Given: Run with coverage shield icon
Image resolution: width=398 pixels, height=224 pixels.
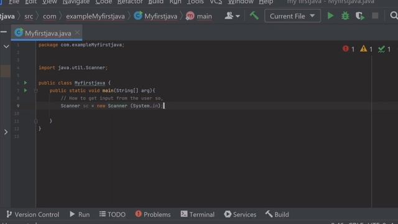Looking at the screenshot, I should pos(360,16).
